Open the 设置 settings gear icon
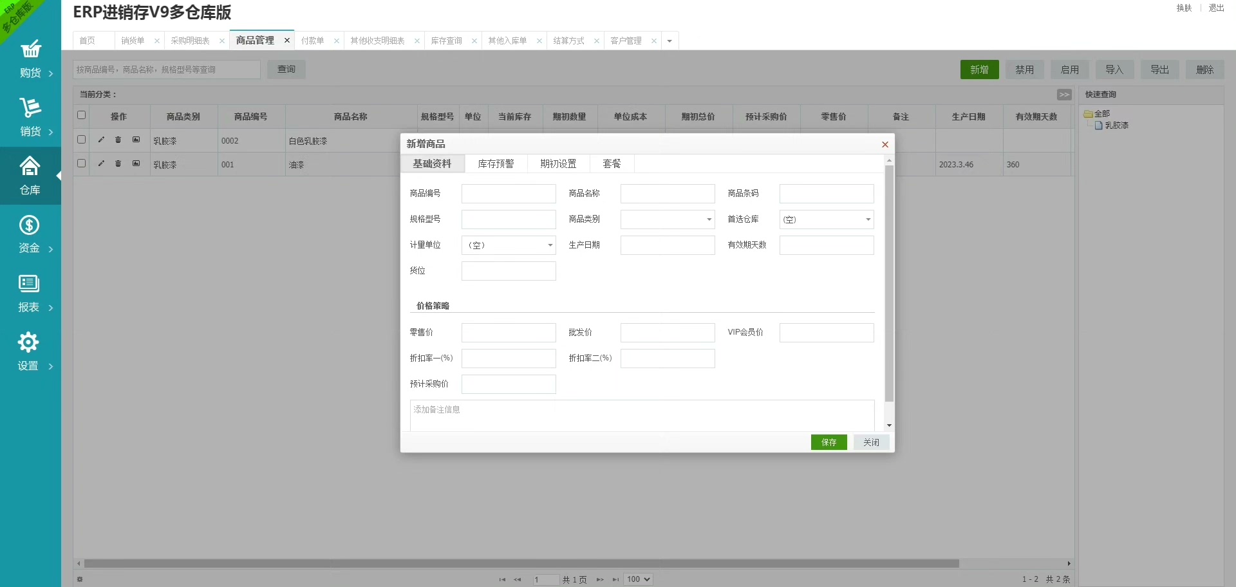 tap(29, 343)
